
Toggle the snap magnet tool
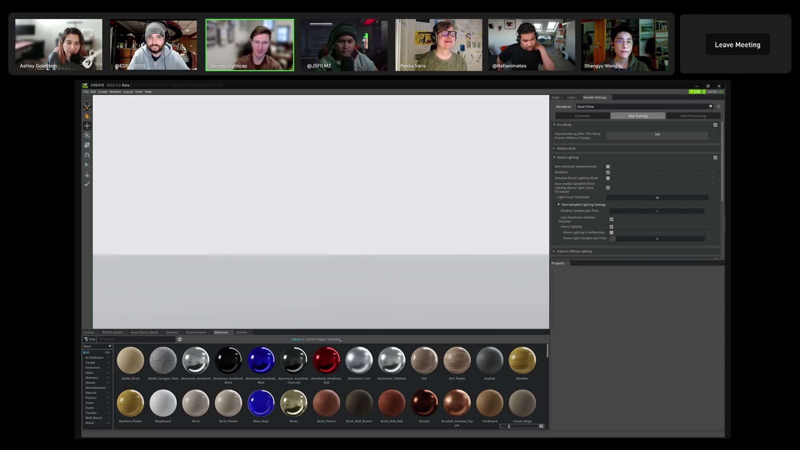tap(87, 155)
